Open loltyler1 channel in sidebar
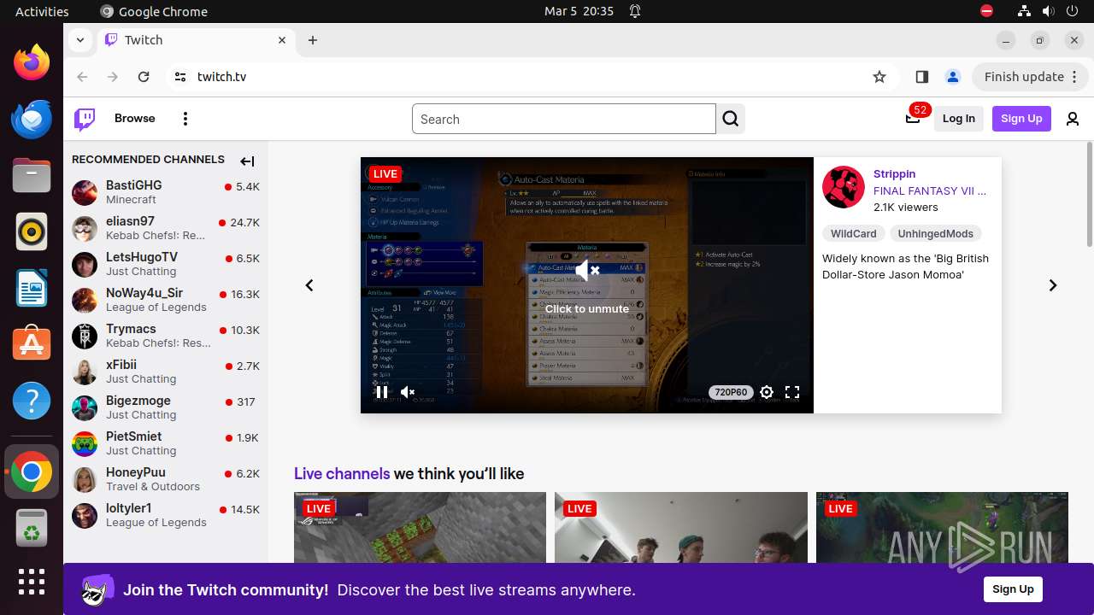Viewport: 1094px width, 615px height. coord(166,515)
